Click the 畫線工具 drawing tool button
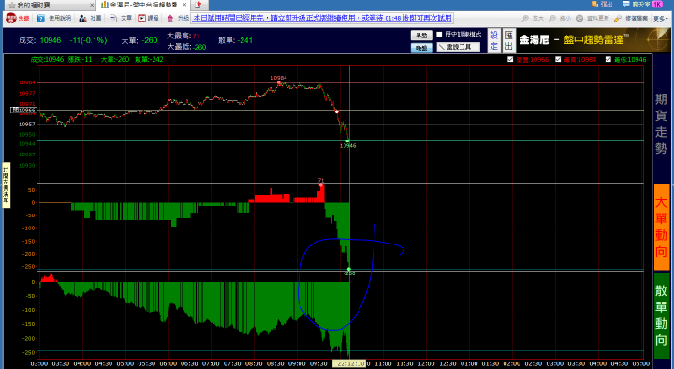 coord(458,47)
